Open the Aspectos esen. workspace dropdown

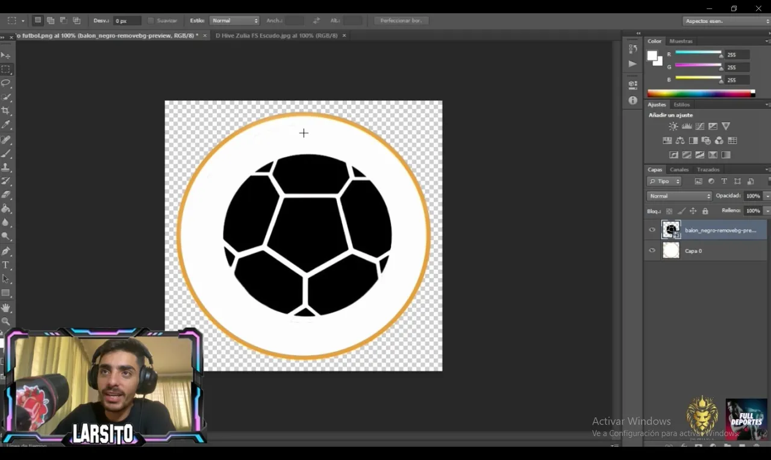727,21
